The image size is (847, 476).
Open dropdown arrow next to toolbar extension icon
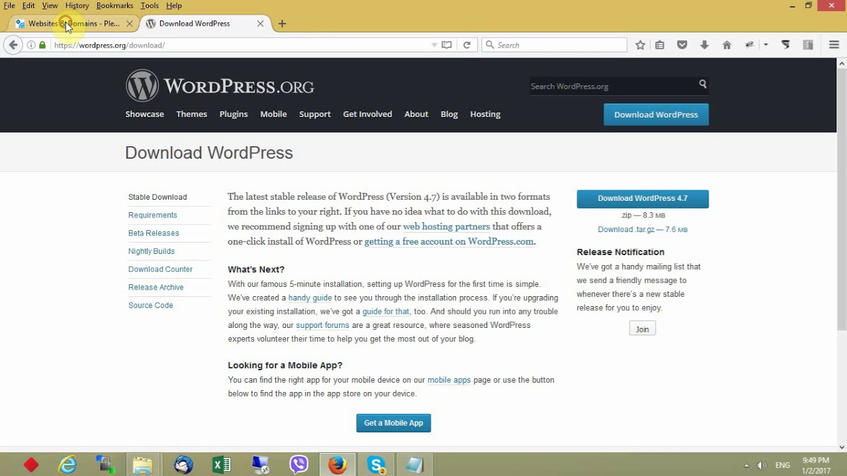click(766, 45)
